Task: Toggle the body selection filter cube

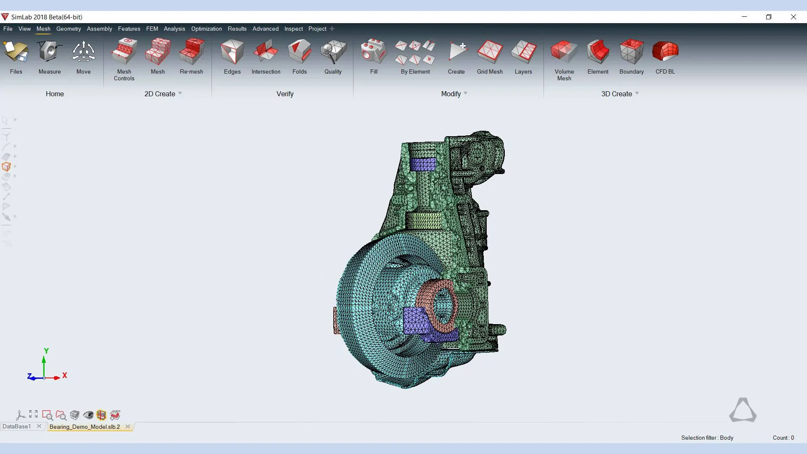Action: [6, 167]
